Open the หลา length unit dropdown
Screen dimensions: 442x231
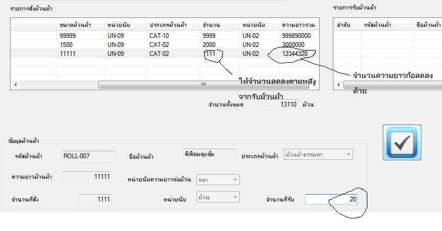tap(218, 180)
